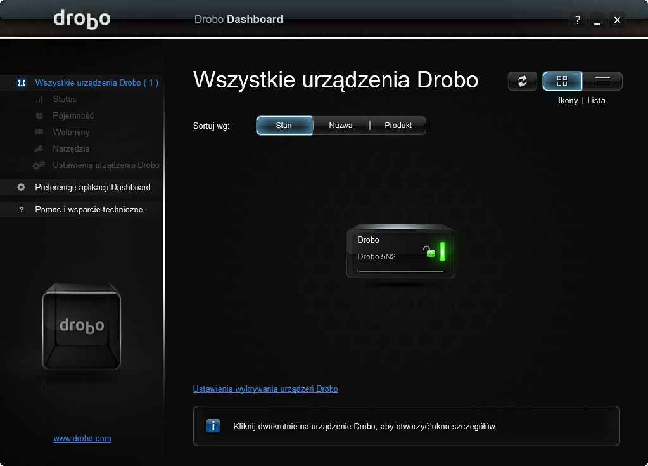The width and height of the screenshot is (648, 466).
Task: Select Wszystkie urządzenia Drobo in sidebar
Action: click(x=97, y=82)
